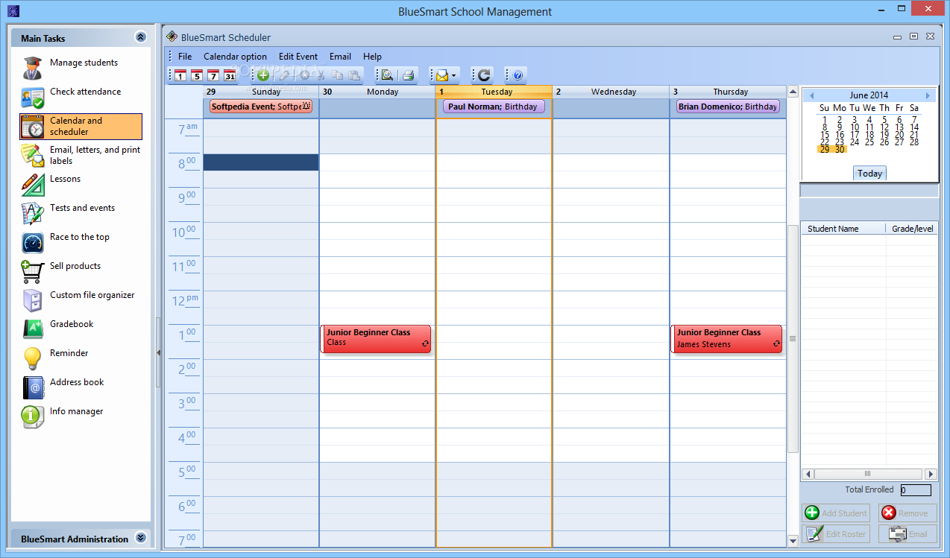Expand BlueSmart Administration panel
Viewport: 950px width, 558px height.
coord(140,539)
